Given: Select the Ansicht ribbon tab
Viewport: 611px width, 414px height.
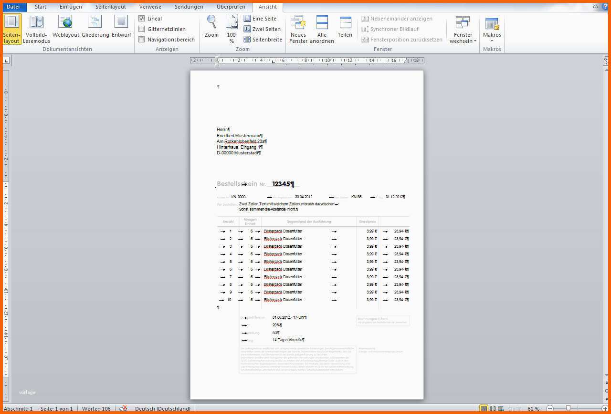Looking at the screenshot, I should pos(268,7).
